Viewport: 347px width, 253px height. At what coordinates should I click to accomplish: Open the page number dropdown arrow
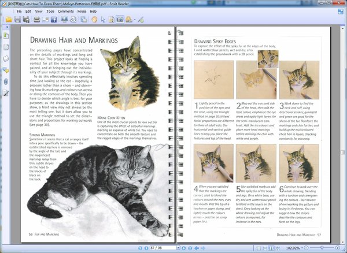[178, 248]
